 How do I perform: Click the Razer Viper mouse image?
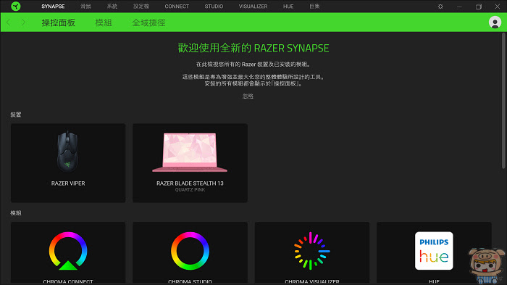pyautogui.click(x=67, y=152)
